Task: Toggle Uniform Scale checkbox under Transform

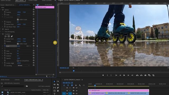Action: [18, 44]
